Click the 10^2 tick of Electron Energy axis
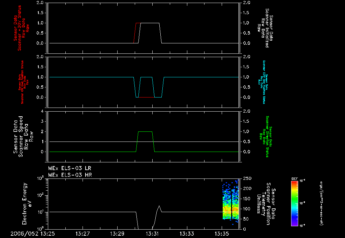The height and width of the screenshot is (238, 345). click(40, 195)
